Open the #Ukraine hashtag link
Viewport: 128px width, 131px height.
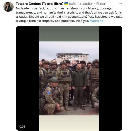point(96,21)
